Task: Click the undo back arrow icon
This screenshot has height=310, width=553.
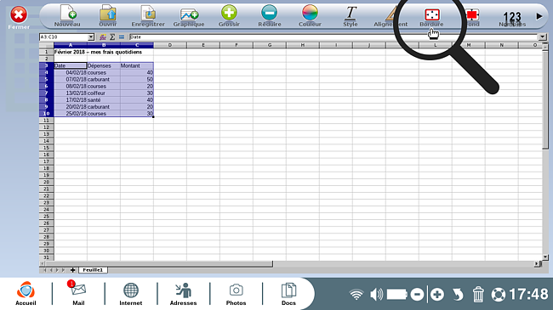Action: pyautogui.click(x=458, y=294)
